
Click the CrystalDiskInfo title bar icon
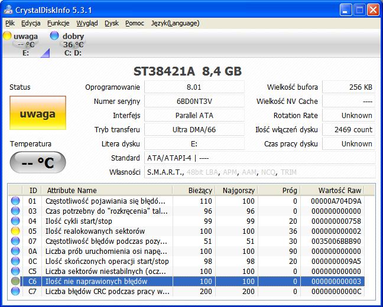coord(8,10)
